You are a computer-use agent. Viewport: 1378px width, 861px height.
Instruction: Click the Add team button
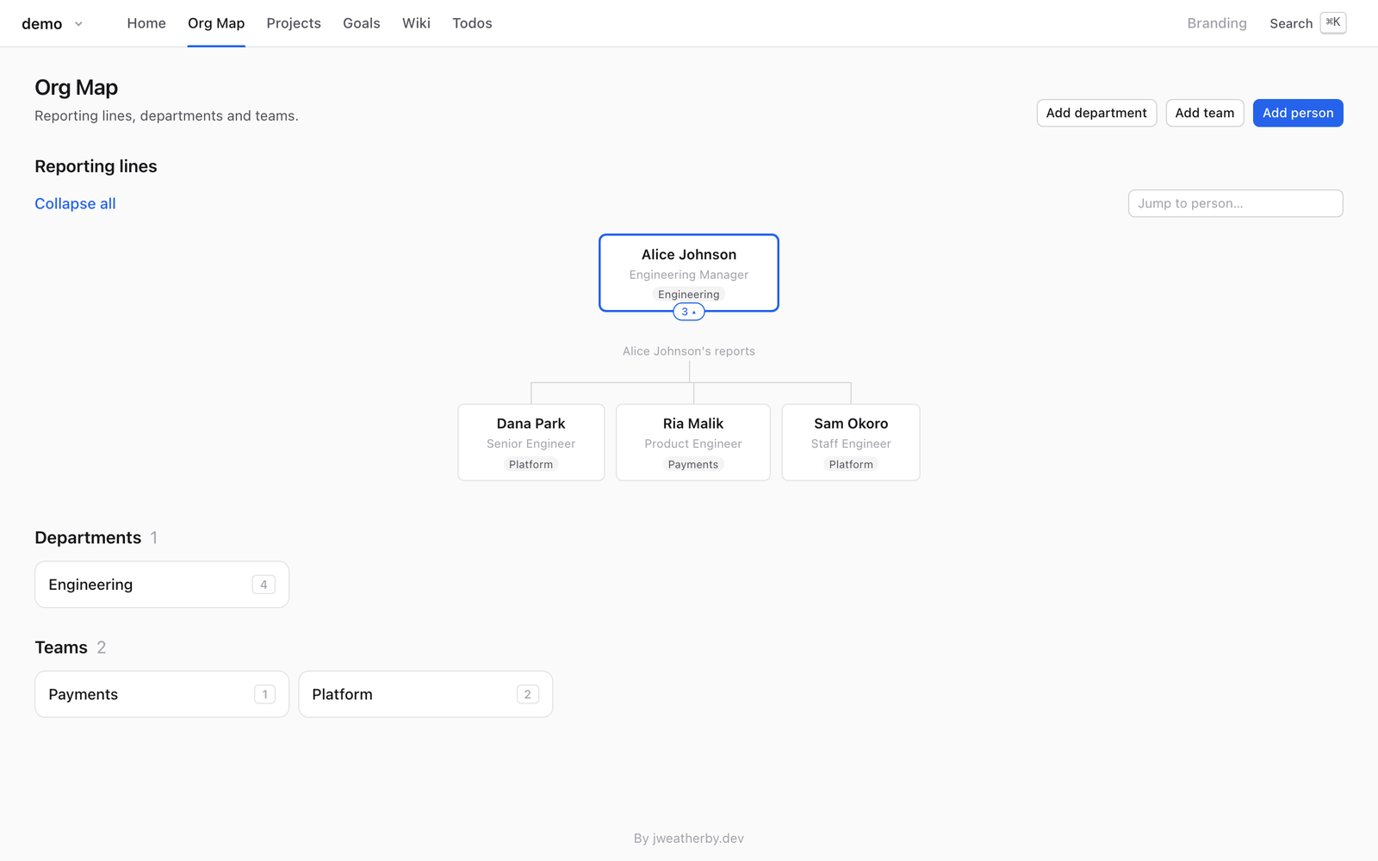tap(1205, 113)
